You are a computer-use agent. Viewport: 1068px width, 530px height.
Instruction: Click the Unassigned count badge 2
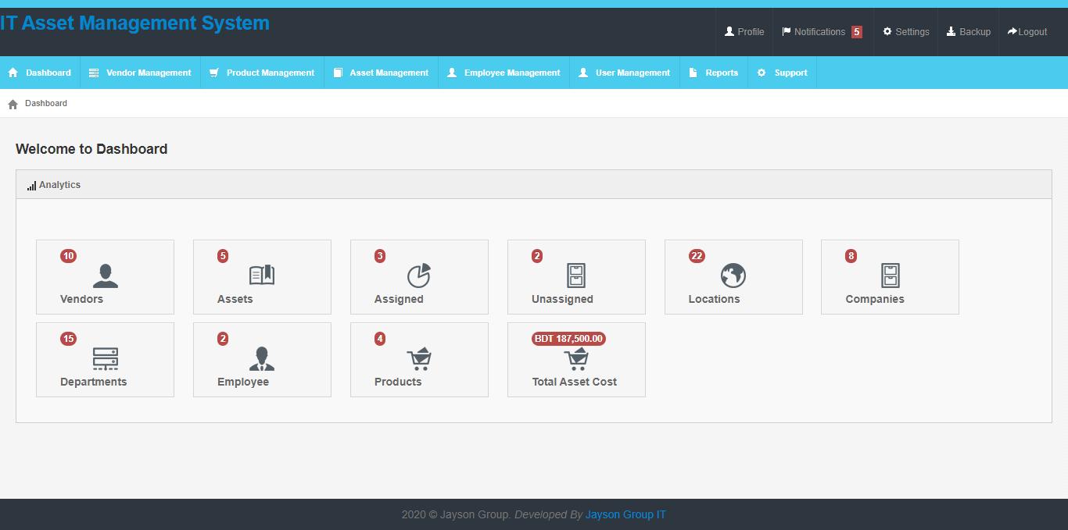537,256
